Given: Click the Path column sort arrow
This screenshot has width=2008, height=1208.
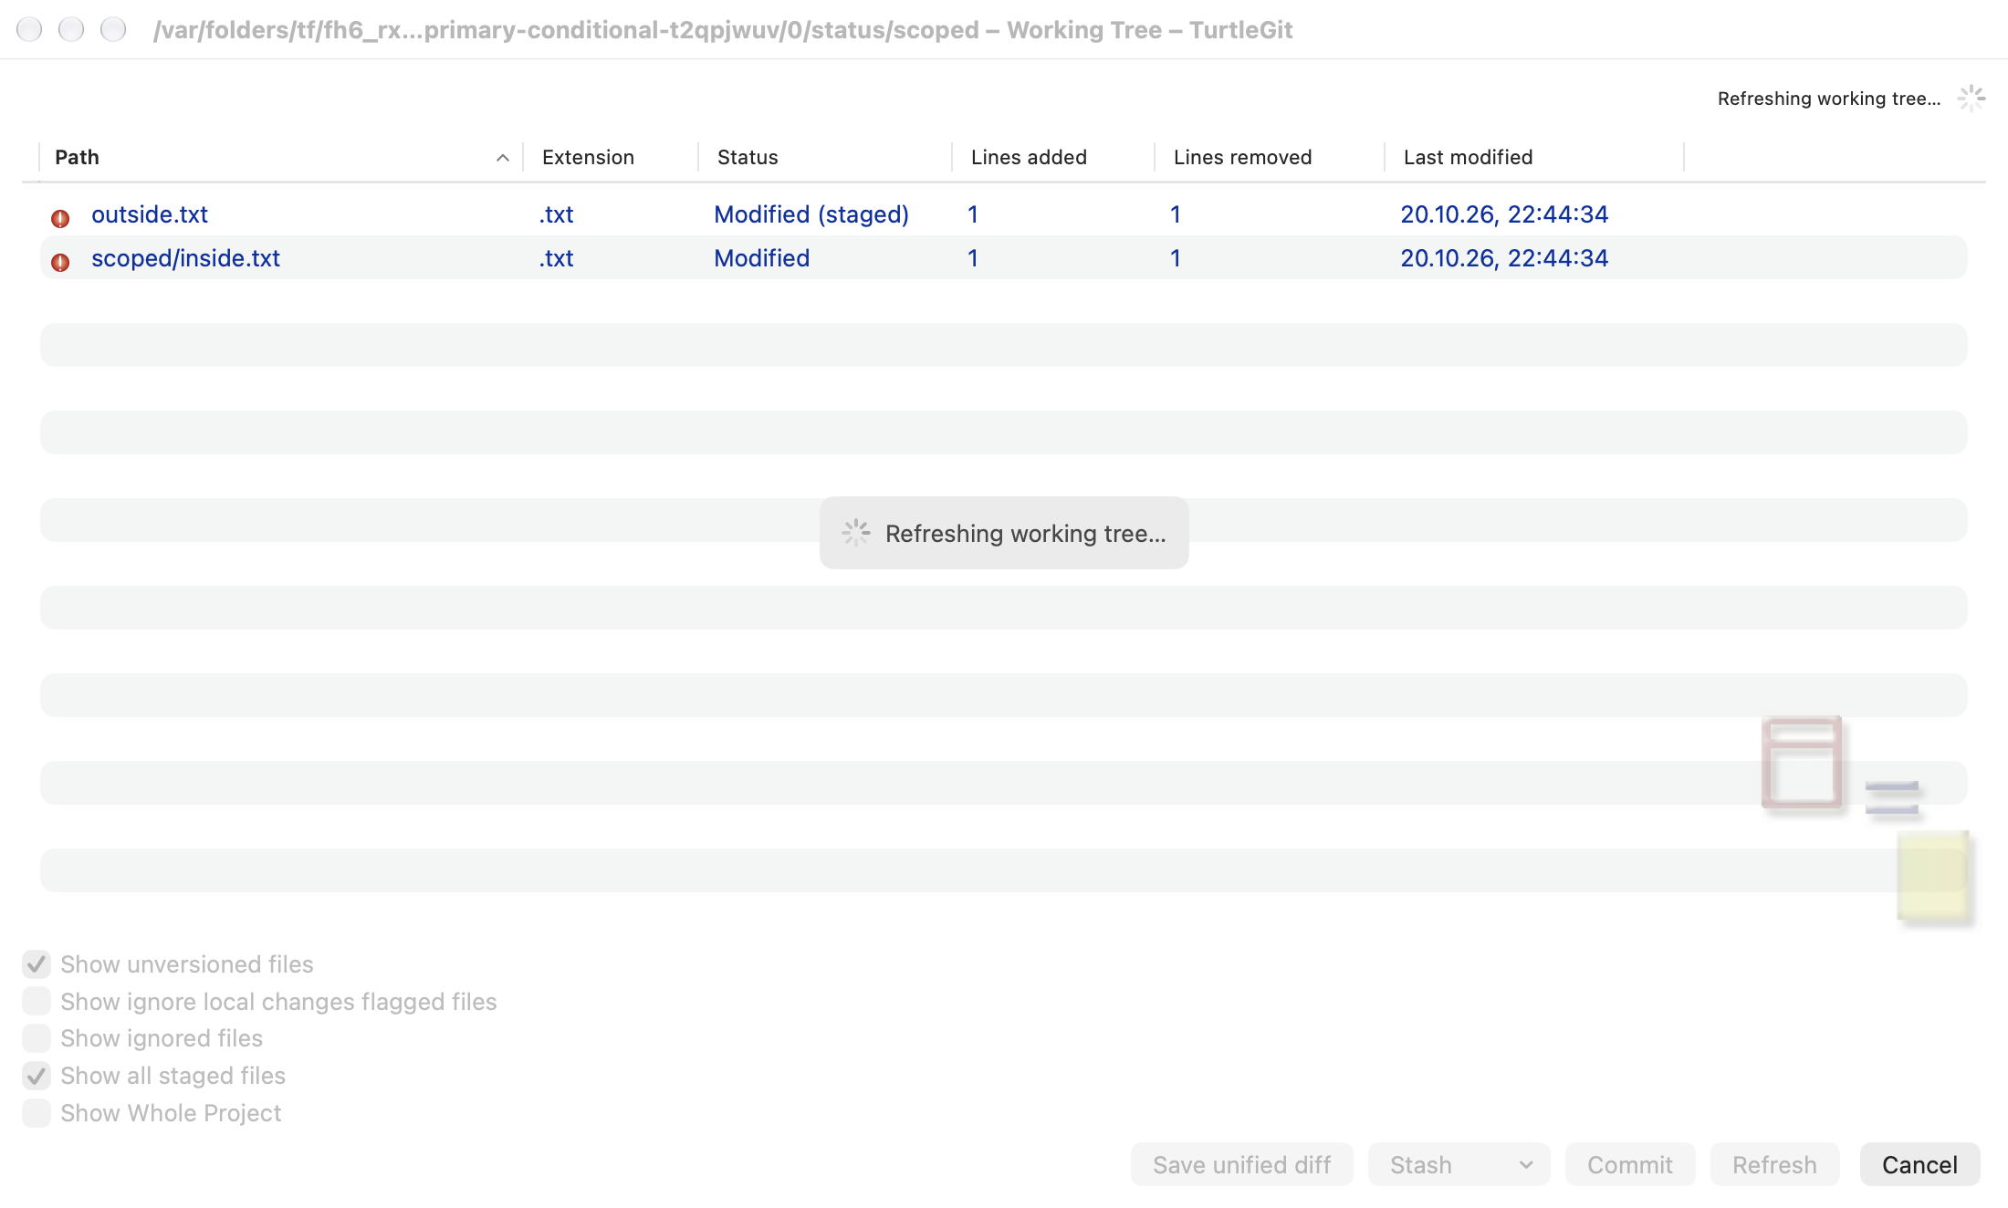Looking at the screenshot, I should [x=502, y=158].
